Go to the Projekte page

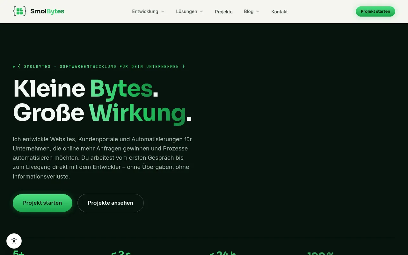click(x=224, y=12)
